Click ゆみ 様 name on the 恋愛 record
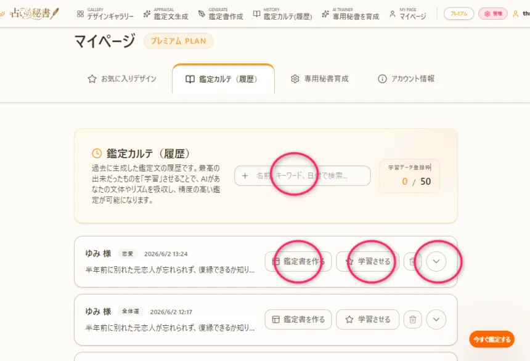The height and width of the screenshot is (361, 530). pos(98,254)
